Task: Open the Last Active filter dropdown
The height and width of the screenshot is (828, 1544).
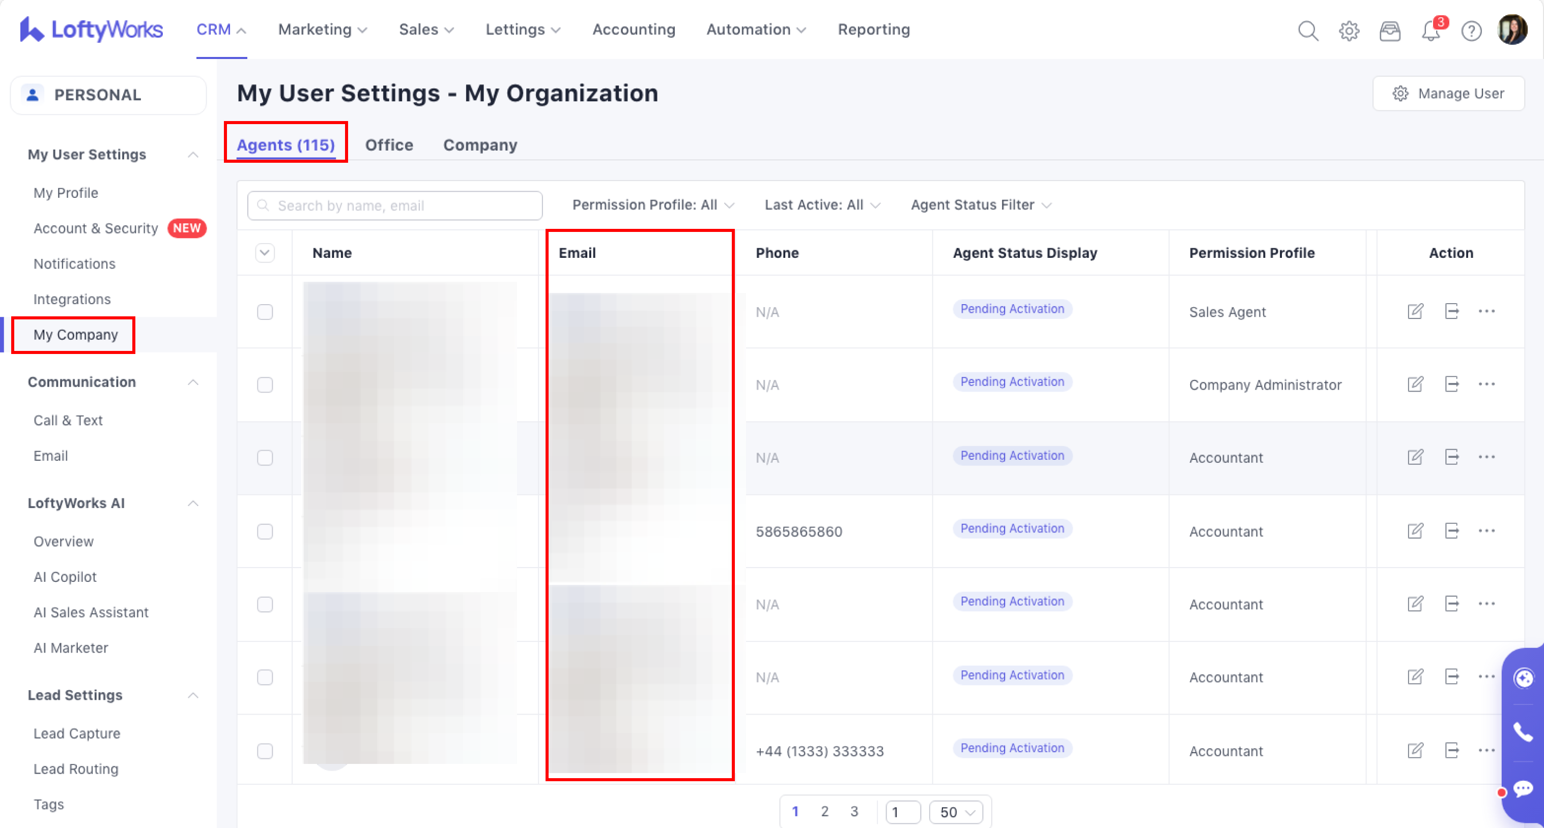Action: (x=822, y=205)
